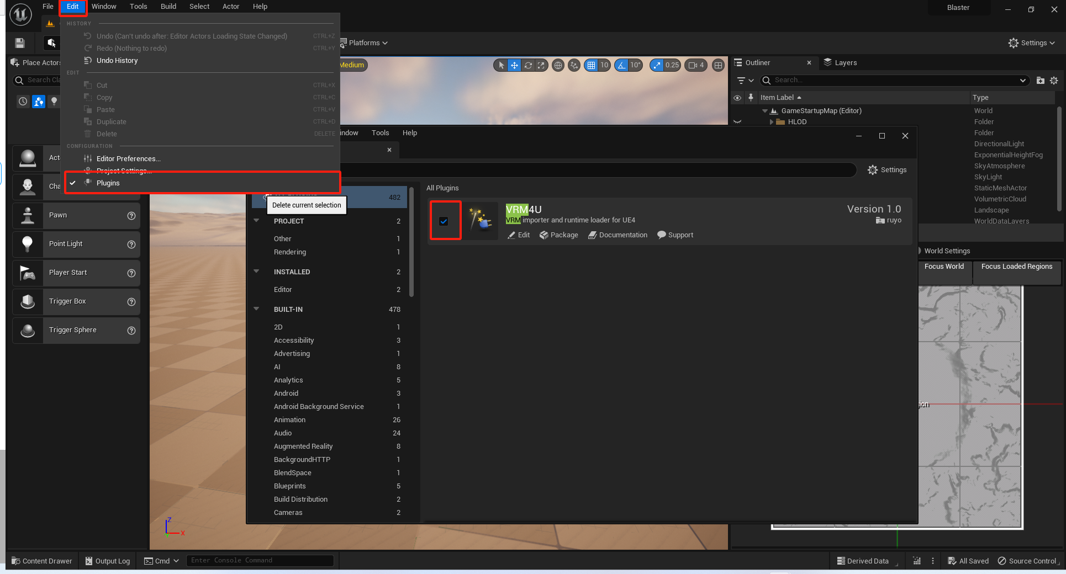Open the Platforms dropdown
Image resolution: width=1066 pixels, height=574 pixels.
coord(365,43)
